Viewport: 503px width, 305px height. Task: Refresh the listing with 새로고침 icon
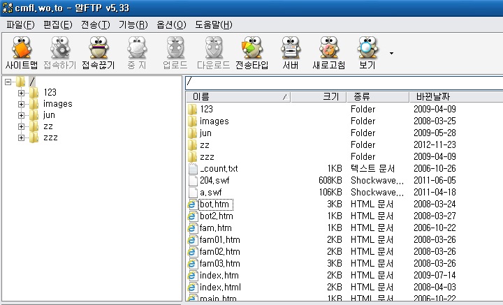coord(328,54)
